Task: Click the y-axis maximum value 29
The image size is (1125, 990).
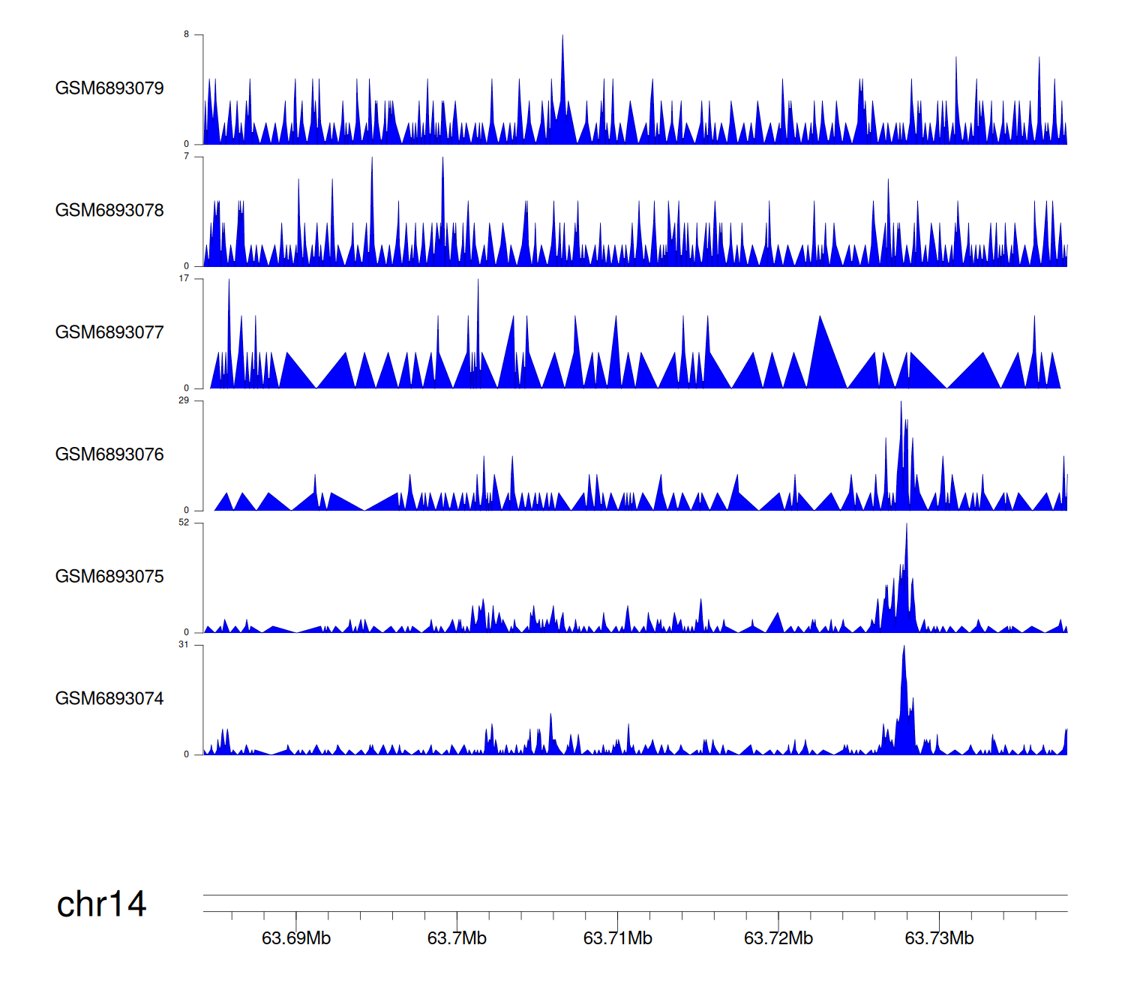Action: [184, 400]
